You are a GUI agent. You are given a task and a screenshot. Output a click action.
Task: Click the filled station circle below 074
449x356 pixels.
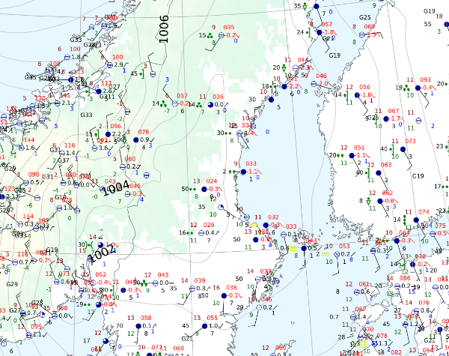pyautogui.click(x=416, y=220)
